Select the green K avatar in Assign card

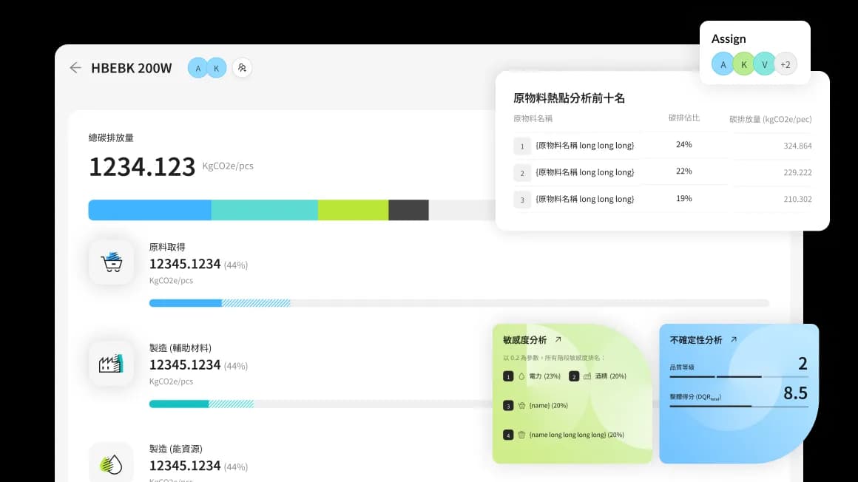point(744,64)
